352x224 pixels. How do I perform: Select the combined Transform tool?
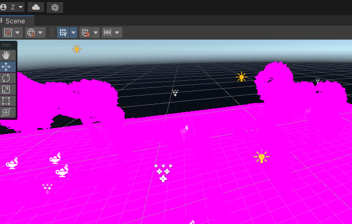pos(7,112)
